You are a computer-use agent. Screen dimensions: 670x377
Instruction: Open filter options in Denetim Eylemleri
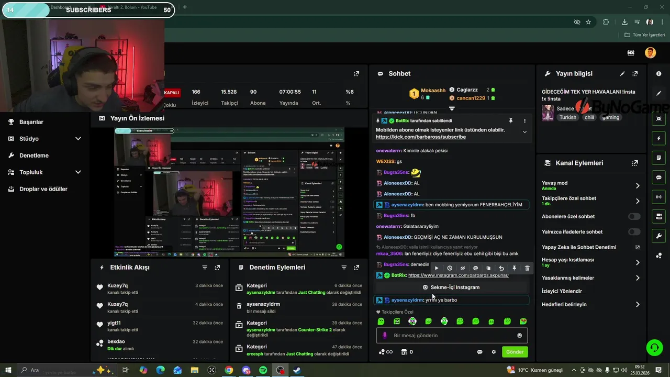344,267
